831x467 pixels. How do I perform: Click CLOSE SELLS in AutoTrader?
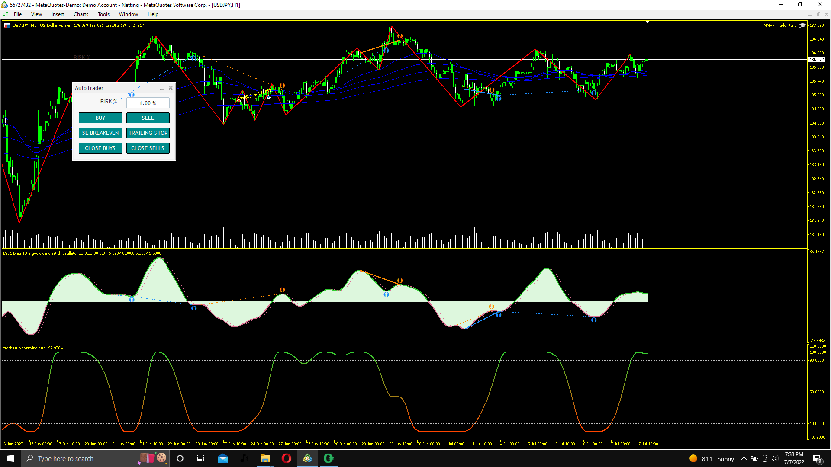[148, 148]
